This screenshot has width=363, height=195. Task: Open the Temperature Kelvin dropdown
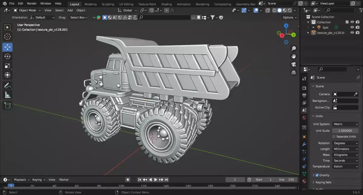coord(345,166)
